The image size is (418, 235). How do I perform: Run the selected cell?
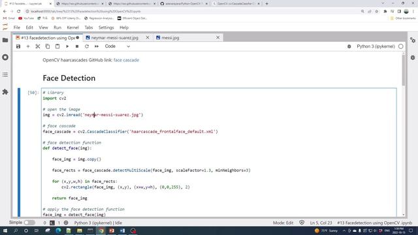click(67, 46)
